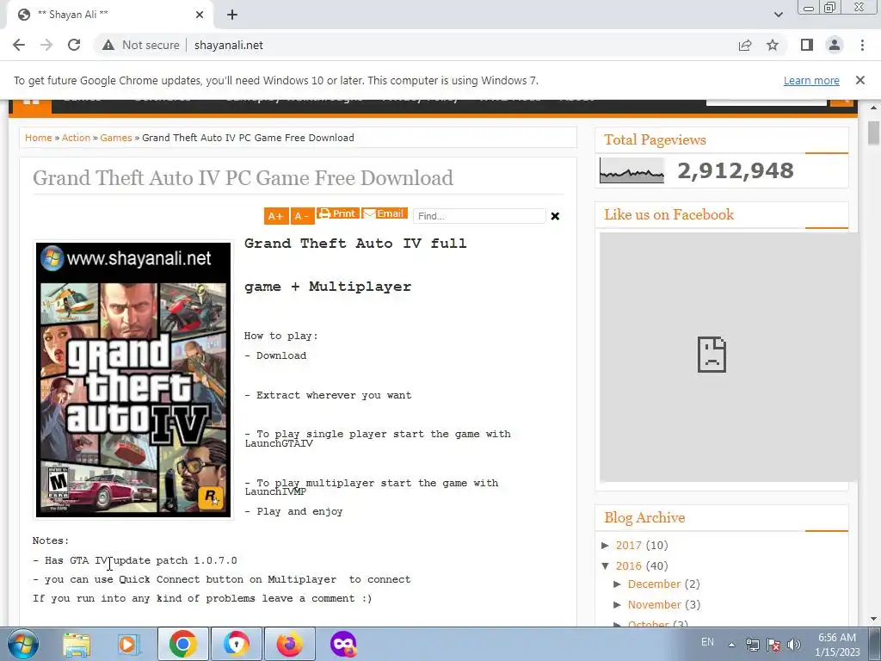
Task: Open Action Center flag icon
Action: pos(773,645)
